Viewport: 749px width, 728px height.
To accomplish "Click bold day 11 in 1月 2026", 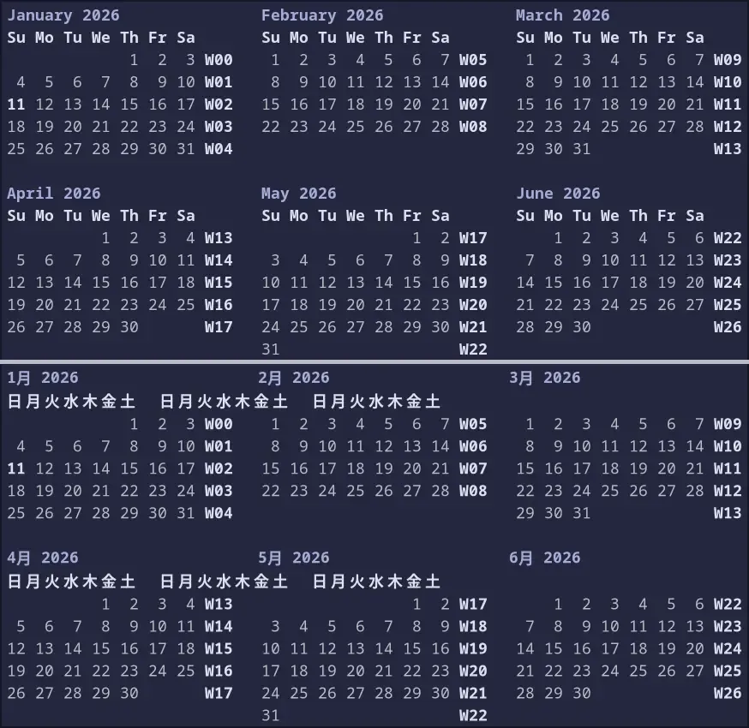I will 16,468.
